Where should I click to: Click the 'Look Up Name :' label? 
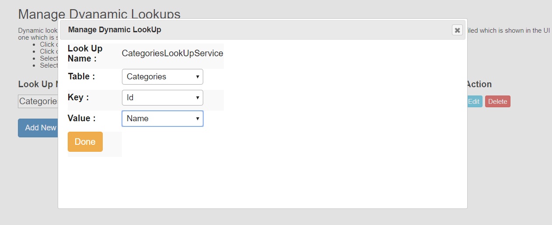(x=85, y=54)
